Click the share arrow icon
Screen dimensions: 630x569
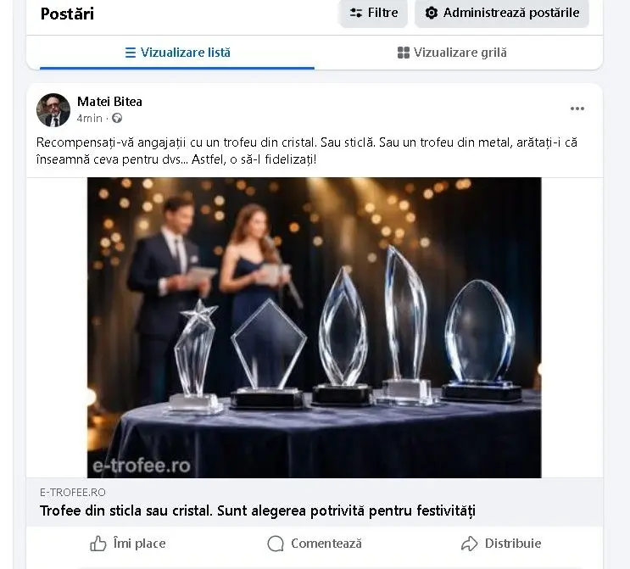pos(470,544)
